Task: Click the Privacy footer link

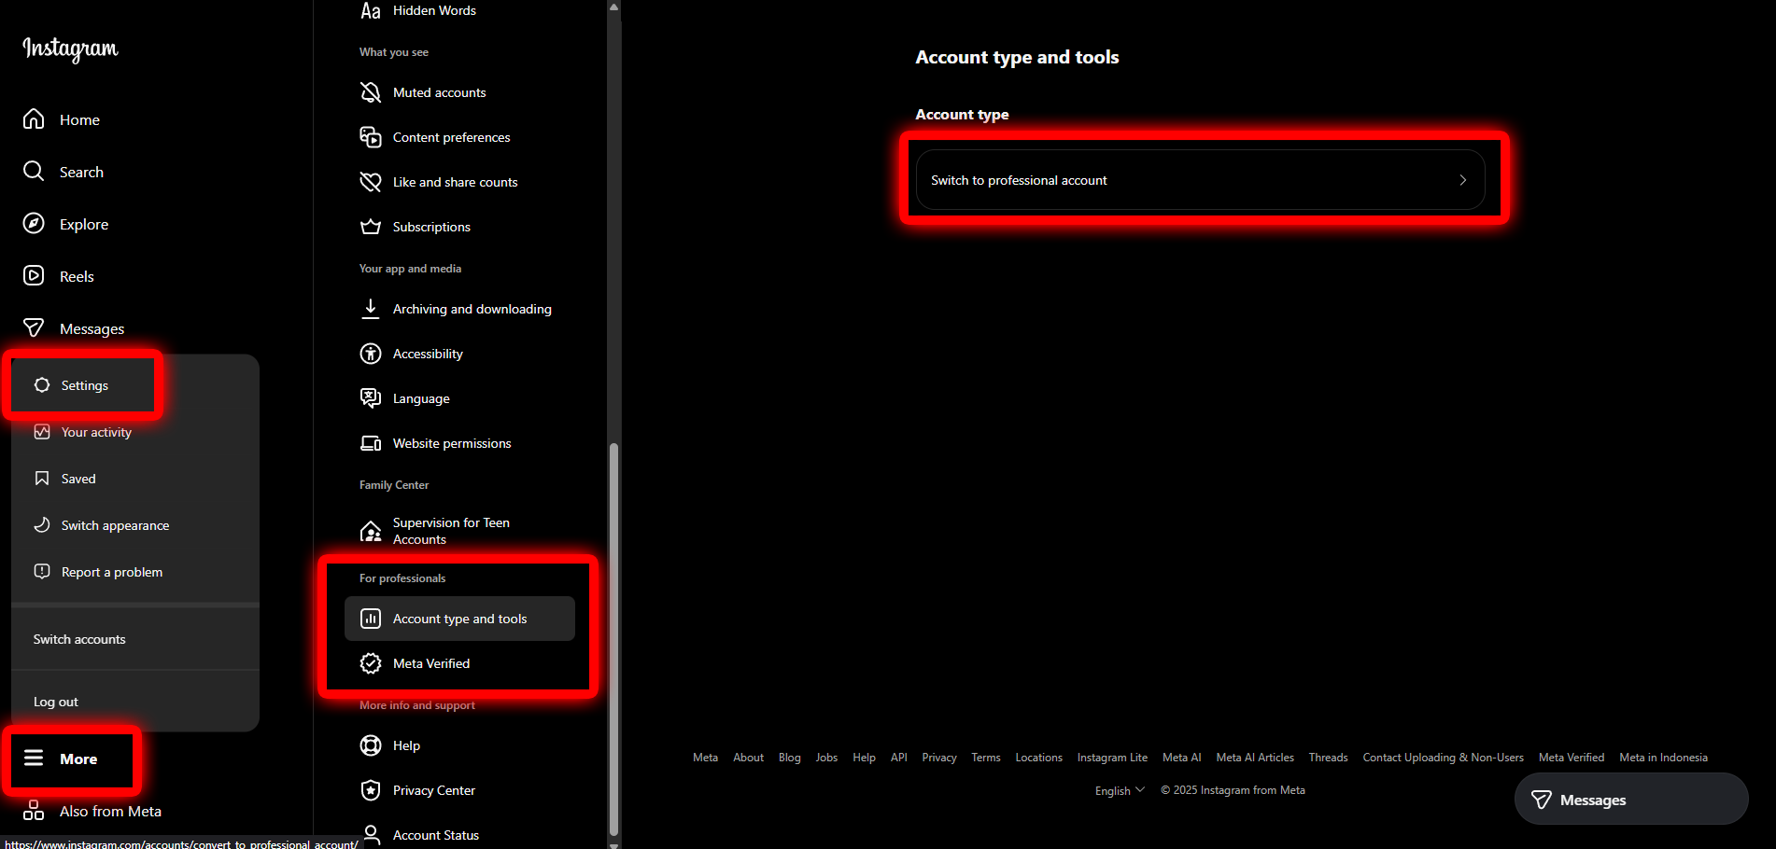Action: click(x=938, y=758)
